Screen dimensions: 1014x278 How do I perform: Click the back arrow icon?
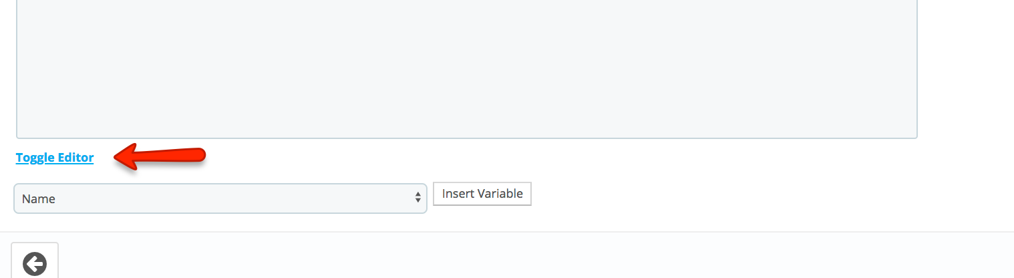pyautogui.click(x=35, y=264)
